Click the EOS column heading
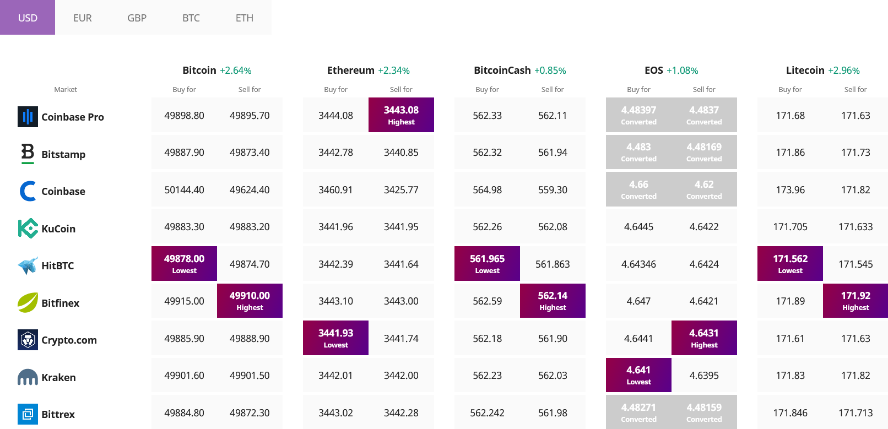Screen dimensions: 888x429 click(654, 70)
